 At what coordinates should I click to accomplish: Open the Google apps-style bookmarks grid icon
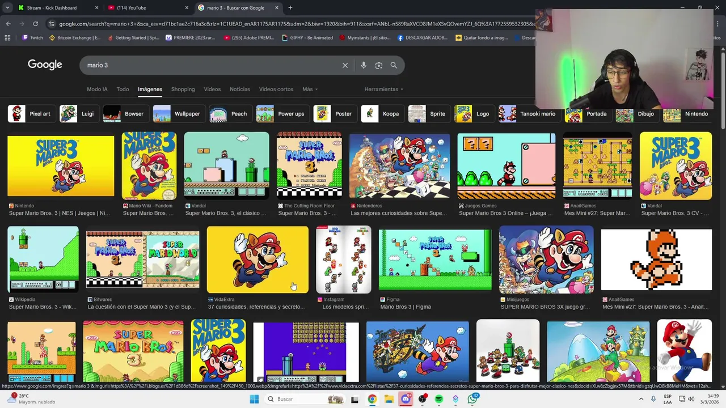(7, 38)
